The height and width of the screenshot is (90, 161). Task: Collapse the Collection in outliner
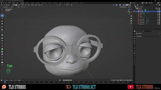point(136,8)
